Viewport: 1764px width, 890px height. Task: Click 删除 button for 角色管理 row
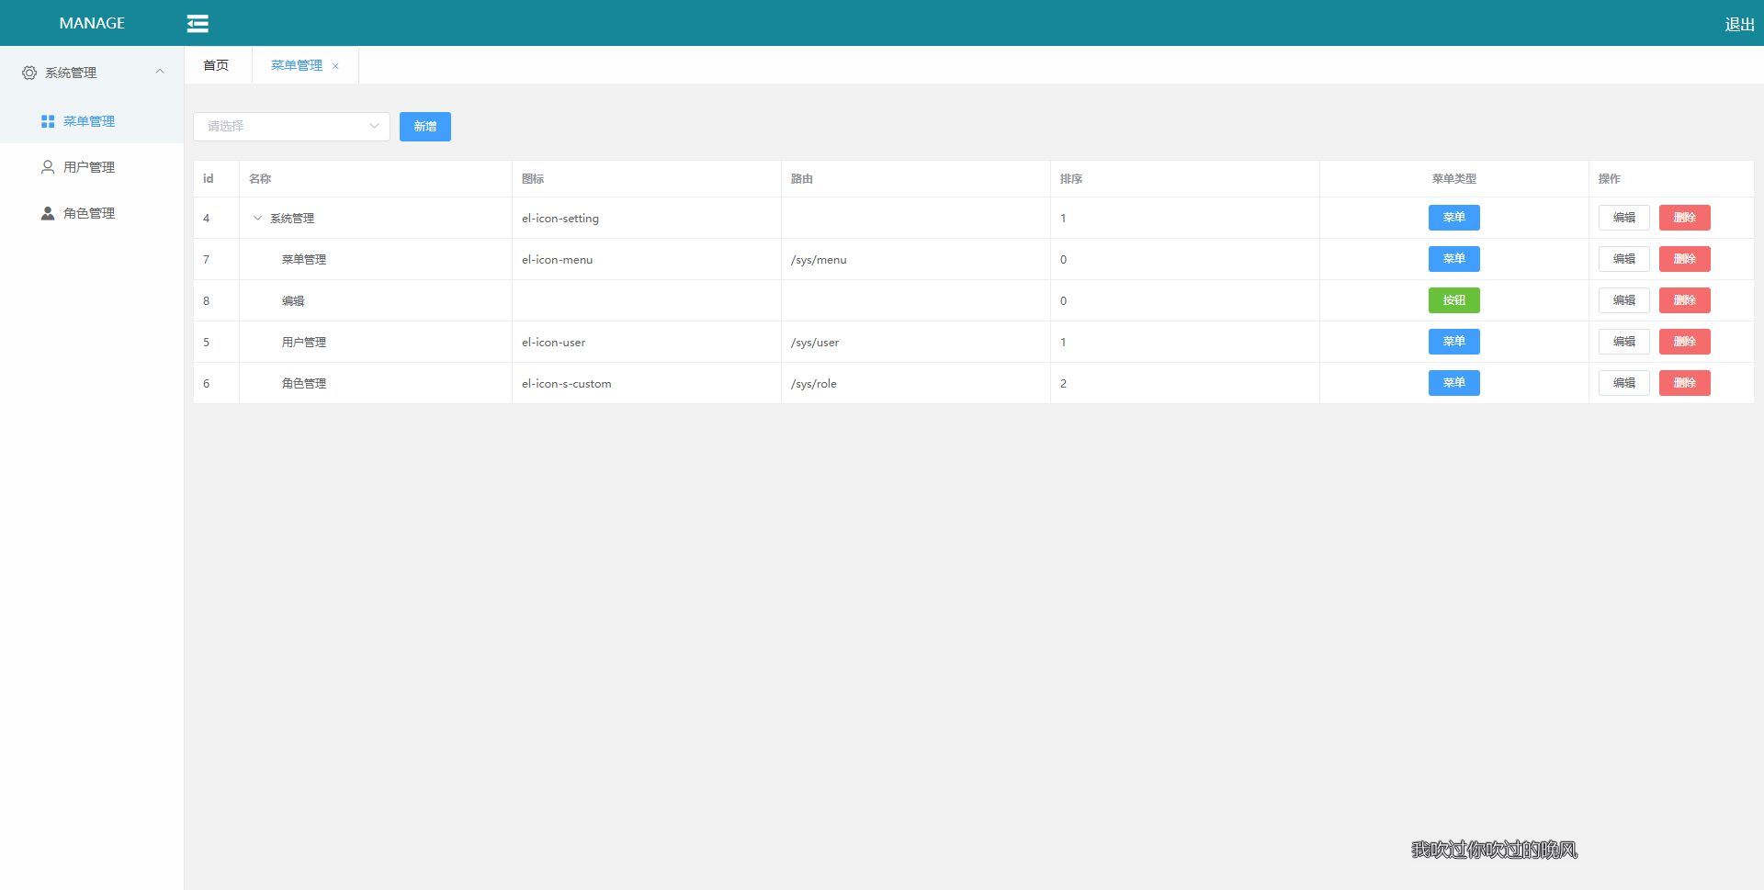pyautogui.click(x=1685, y=383)
